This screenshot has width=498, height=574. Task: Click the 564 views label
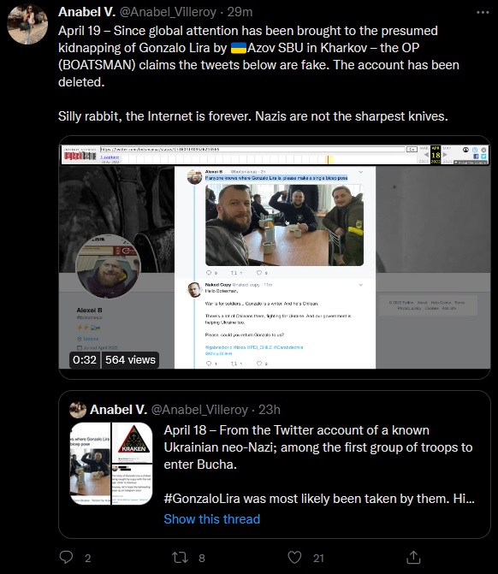pos(130,360)
